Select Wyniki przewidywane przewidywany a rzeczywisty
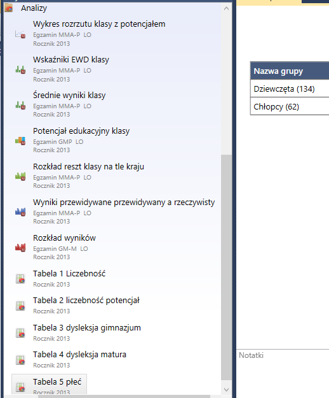 124,203
